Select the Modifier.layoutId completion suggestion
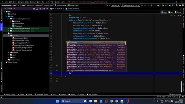This screenshot has width=185, height=104. point(96,55)
